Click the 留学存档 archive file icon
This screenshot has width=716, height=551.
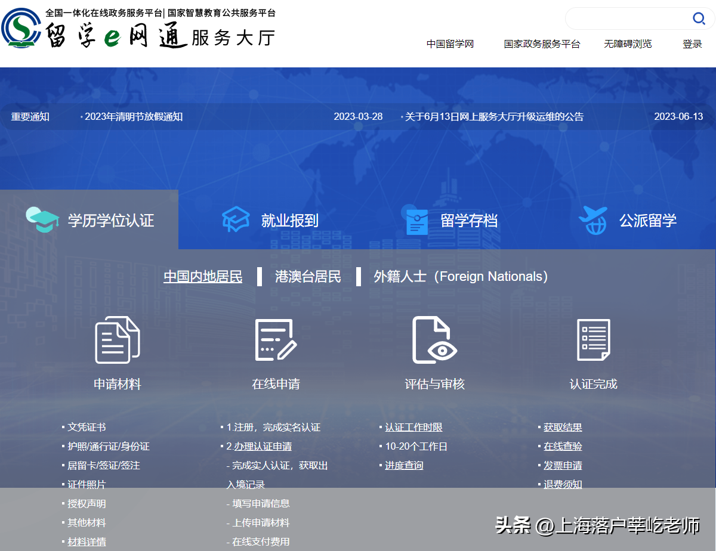pos(417,221)
